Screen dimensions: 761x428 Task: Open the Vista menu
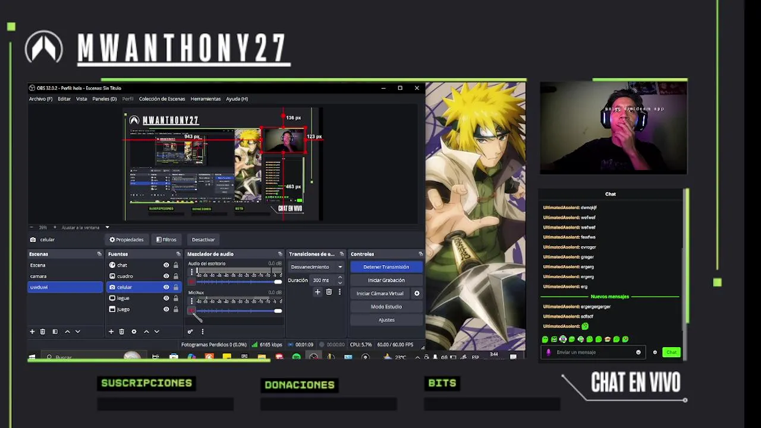pos(81,99)
